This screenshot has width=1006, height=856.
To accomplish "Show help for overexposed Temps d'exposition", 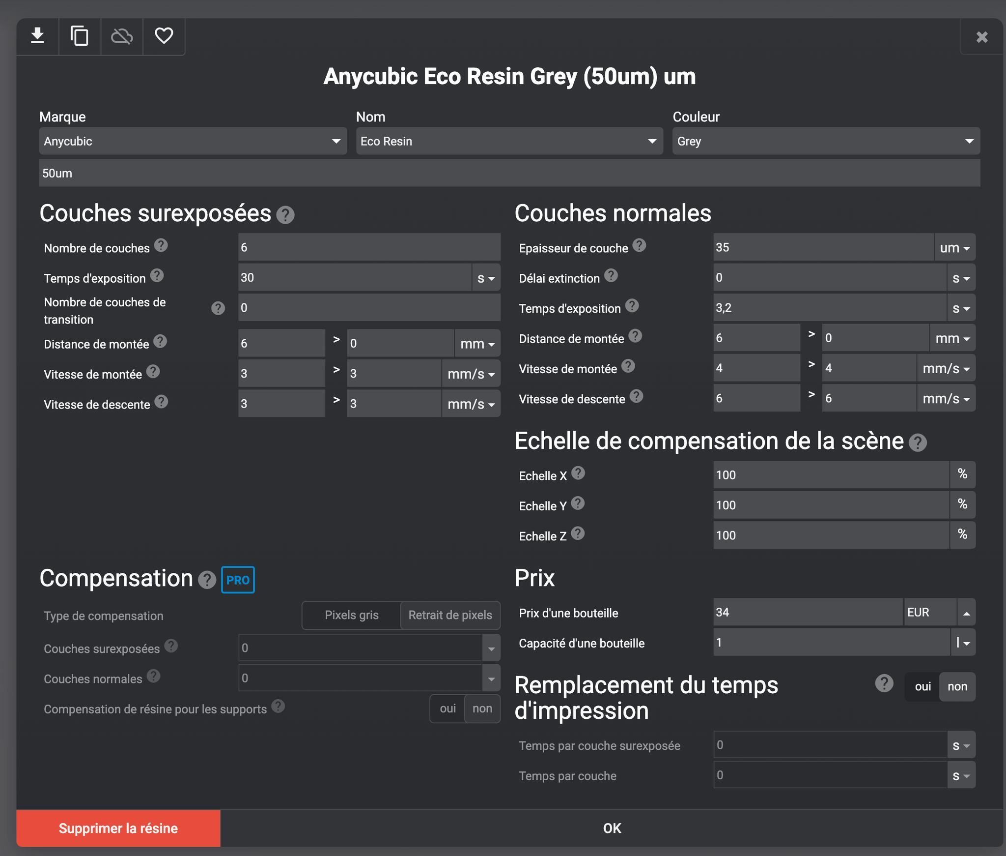I will tap(157, 275).
